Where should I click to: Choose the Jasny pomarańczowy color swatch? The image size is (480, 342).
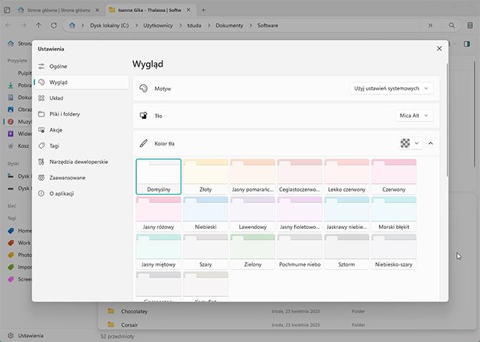coord(253,177)
